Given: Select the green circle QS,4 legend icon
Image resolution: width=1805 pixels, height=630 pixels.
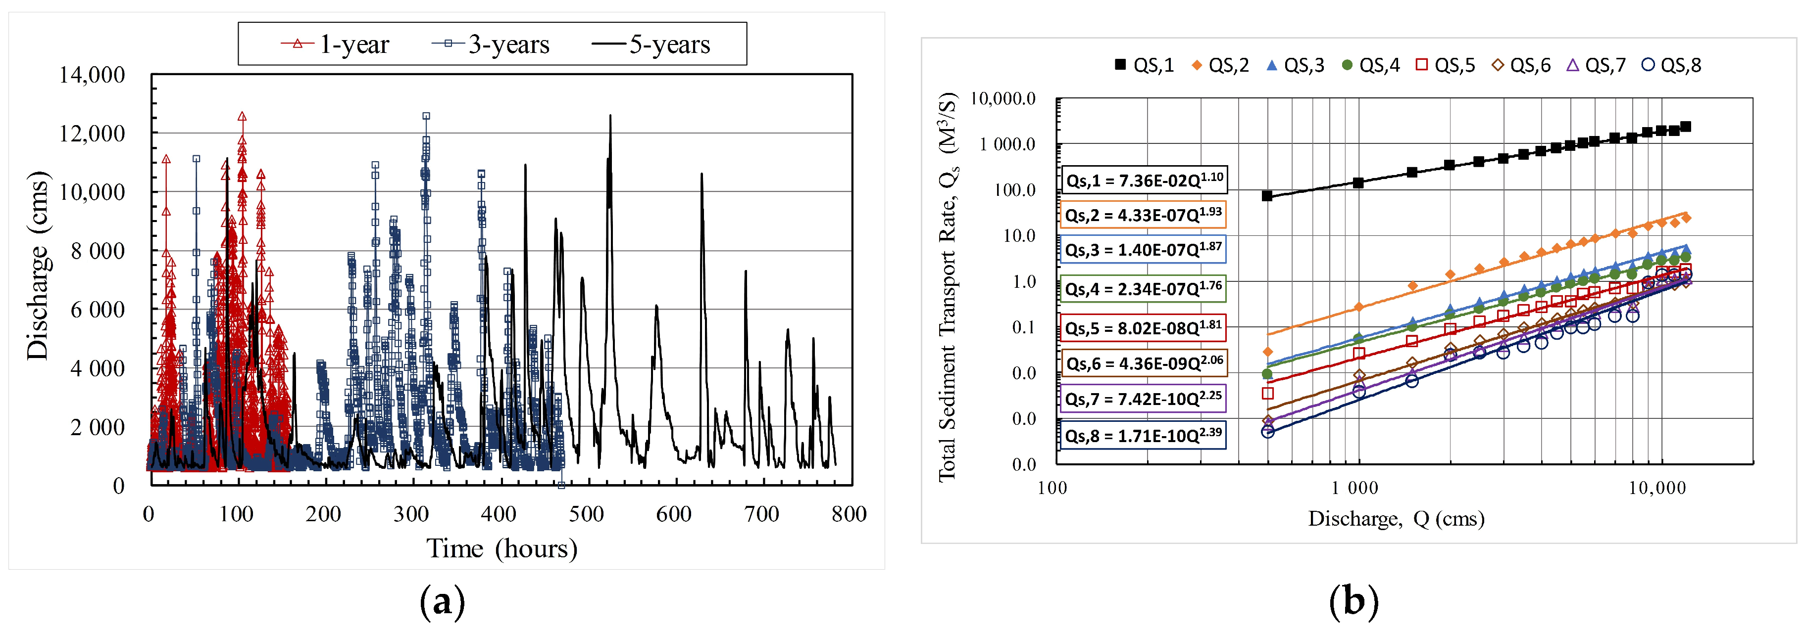Looking at the screenshot, I should (1347, 65).
